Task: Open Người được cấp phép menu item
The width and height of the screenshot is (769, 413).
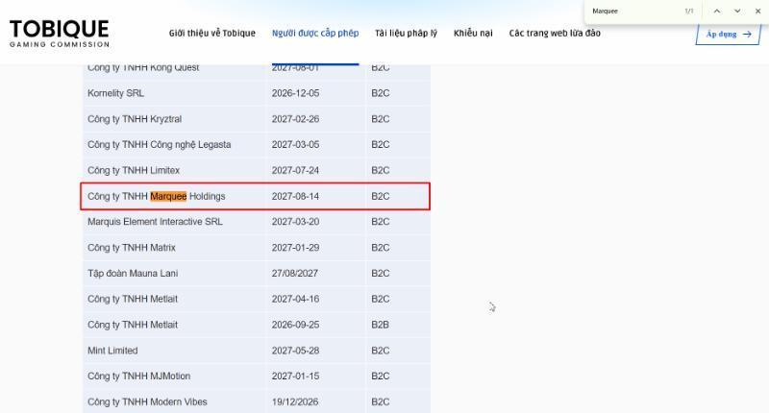Action: pos(315,34)
